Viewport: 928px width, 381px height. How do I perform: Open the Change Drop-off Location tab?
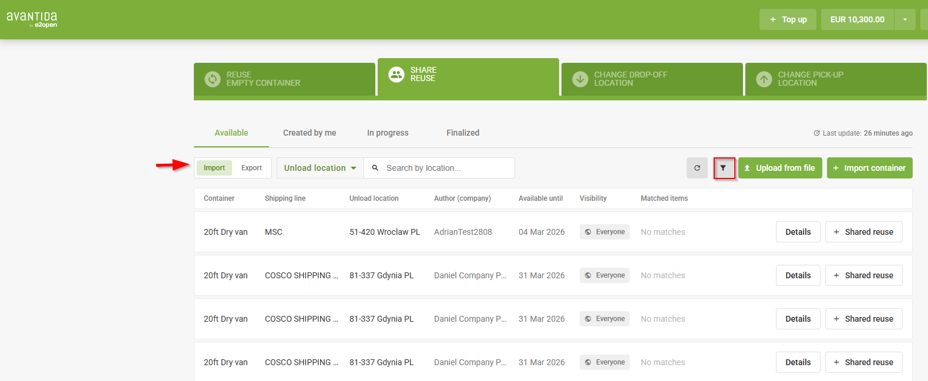click(x=652, y=79)
